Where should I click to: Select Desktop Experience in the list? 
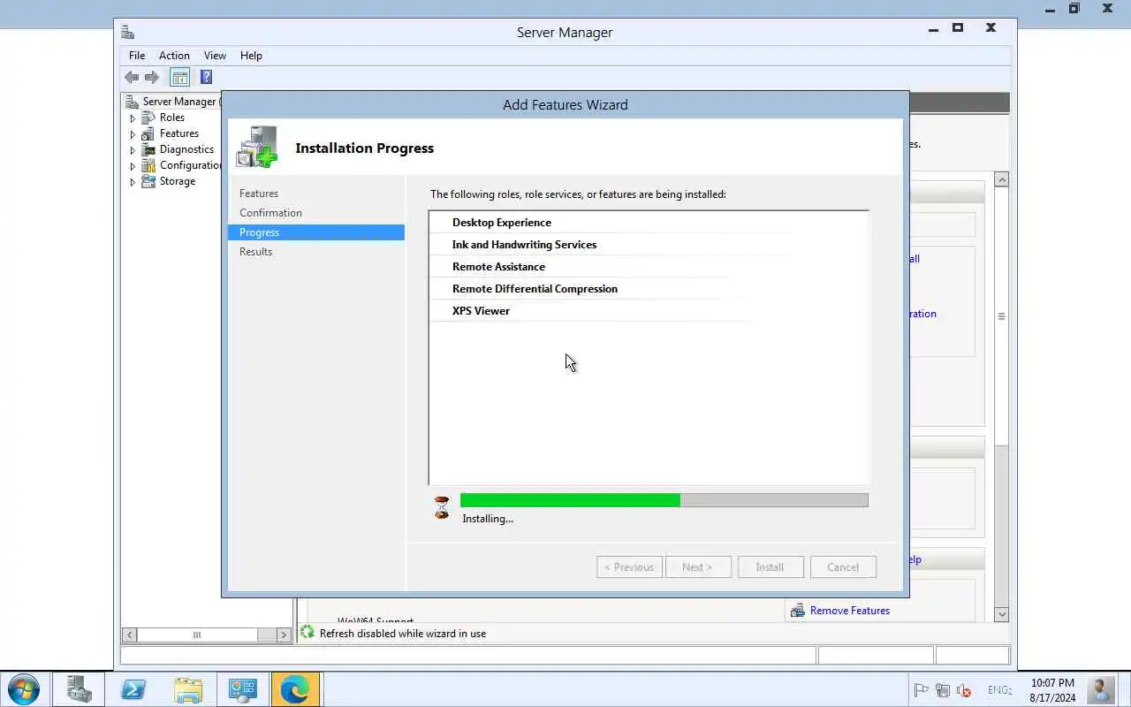[x=502, y=223]
